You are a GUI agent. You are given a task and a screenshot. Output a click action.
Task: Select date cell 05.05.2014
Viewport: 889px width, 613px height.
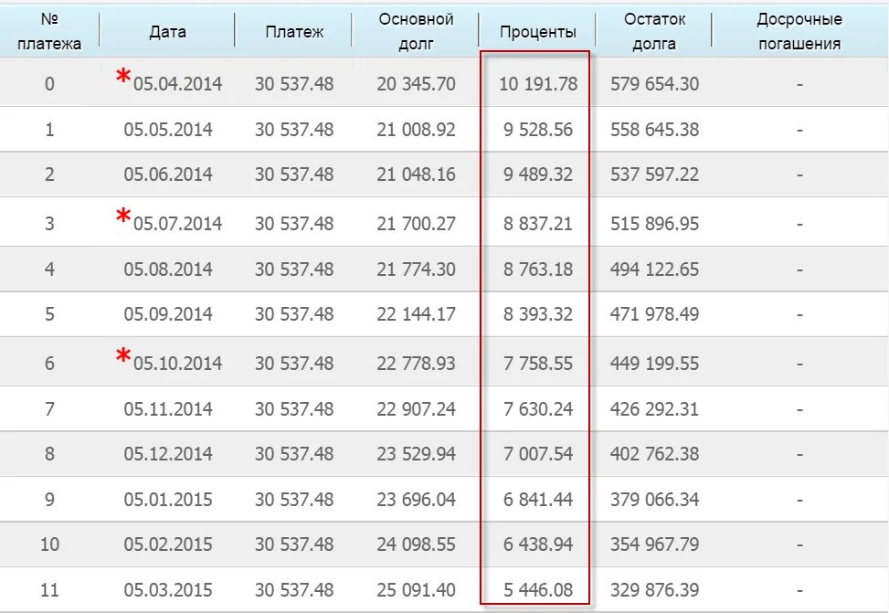point(168,130)
